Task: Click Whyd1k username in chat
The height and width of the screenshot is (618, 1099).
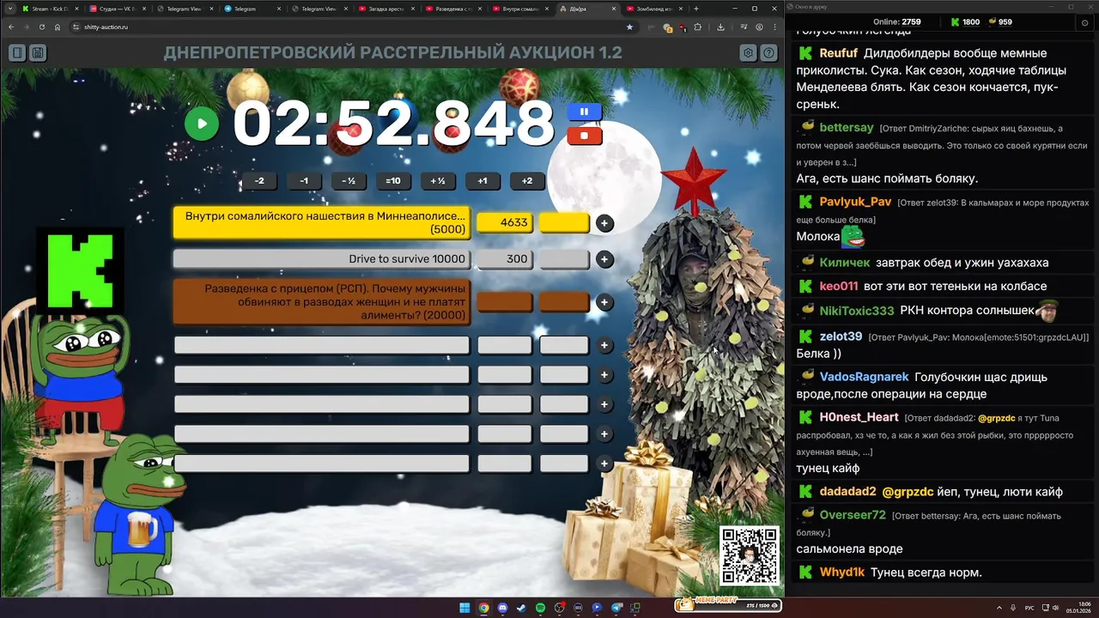Action: click(x=841, y=573)
